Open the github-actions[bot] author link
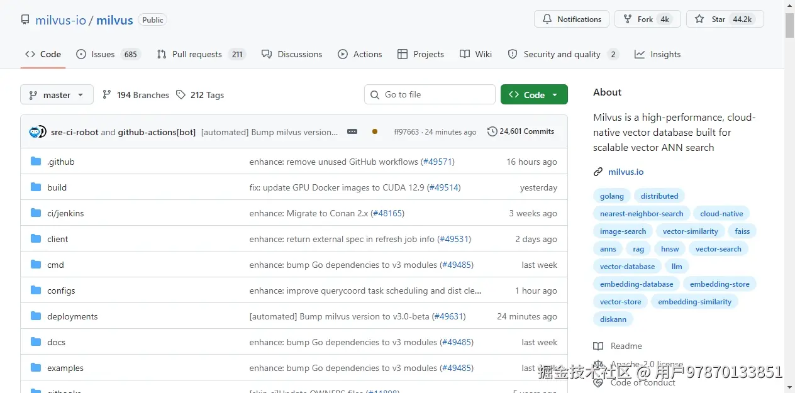The height and width of the screenshot is (393, 795). 157,132
